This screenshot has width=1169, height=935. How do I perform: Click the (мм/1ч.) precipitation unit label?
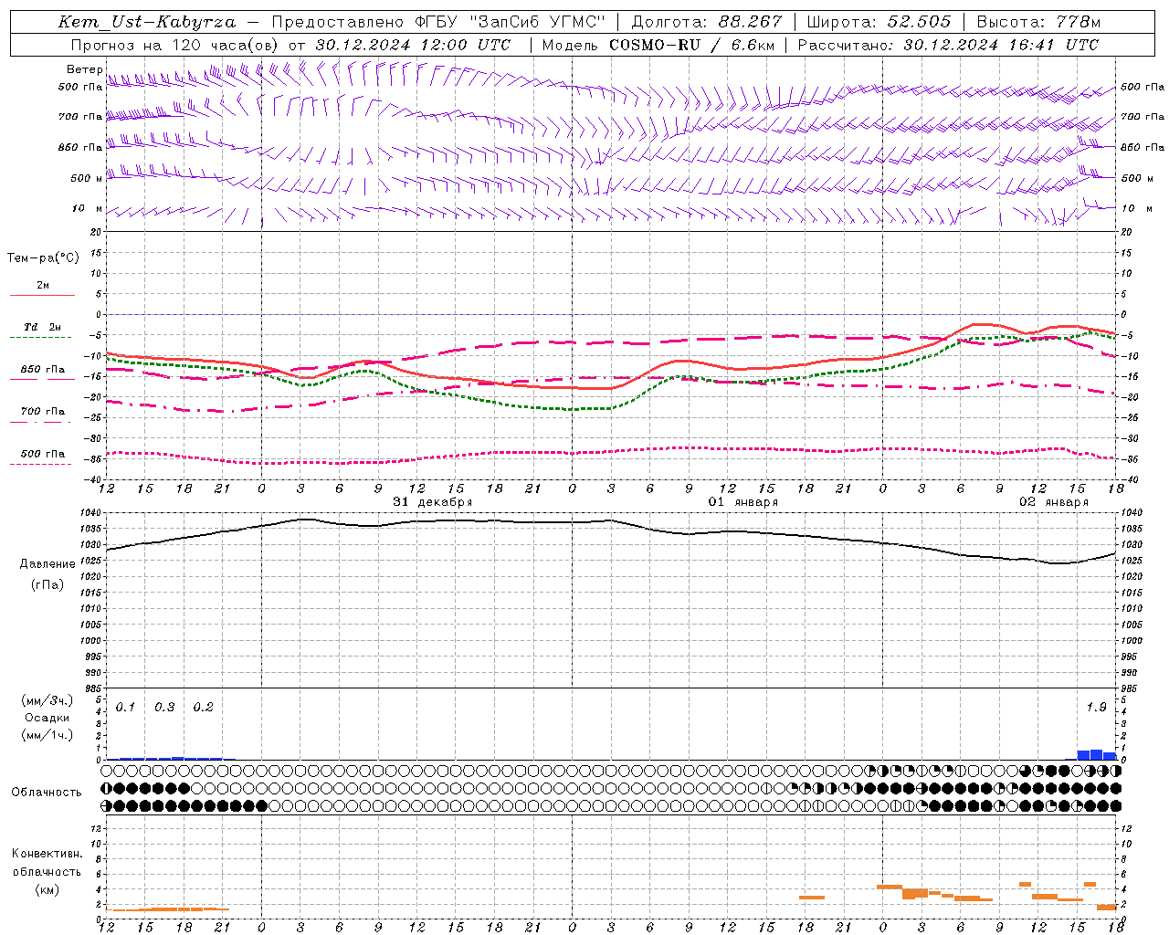pos(47,735)
